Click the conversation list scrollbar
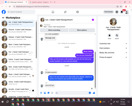Viewport: 132px width, 106px height. click(36, 40)
